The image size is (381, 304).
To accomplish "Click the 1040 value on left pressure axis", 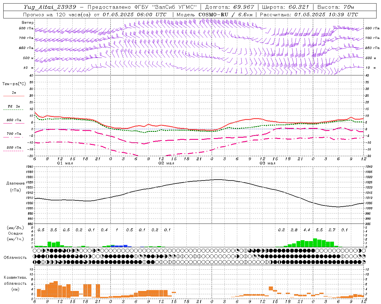I will pyautogui.click(x=29, y=167).
